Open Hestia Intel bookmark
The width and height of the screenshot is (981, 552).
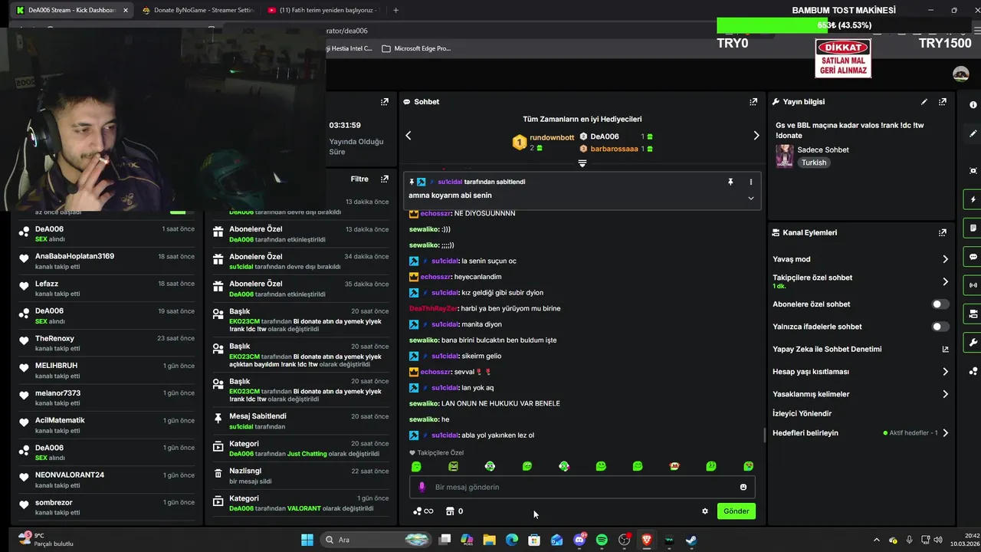[349, 48]
